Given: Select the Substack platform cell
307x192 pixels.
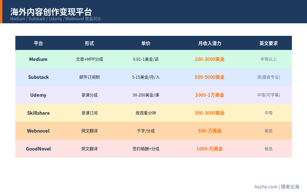Looking at the screenshot, I should click(x=38, y=77).
